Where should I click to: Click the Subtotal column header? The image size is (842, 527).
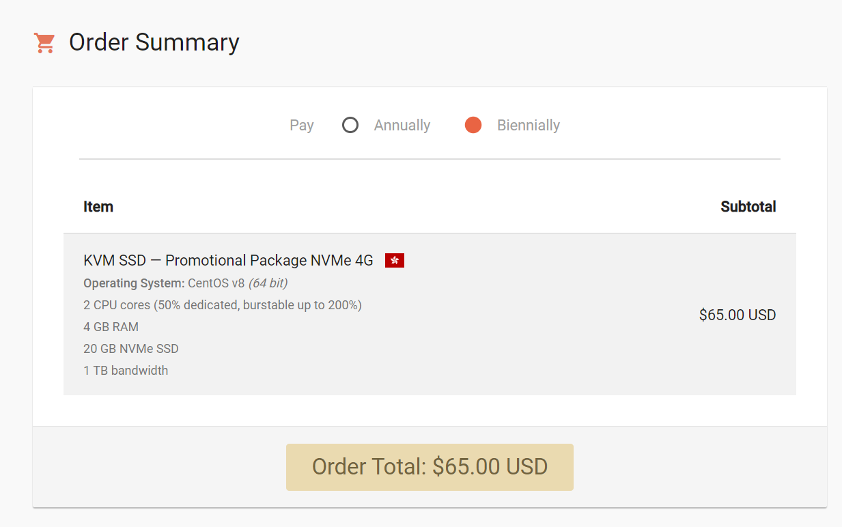[748, 207]
